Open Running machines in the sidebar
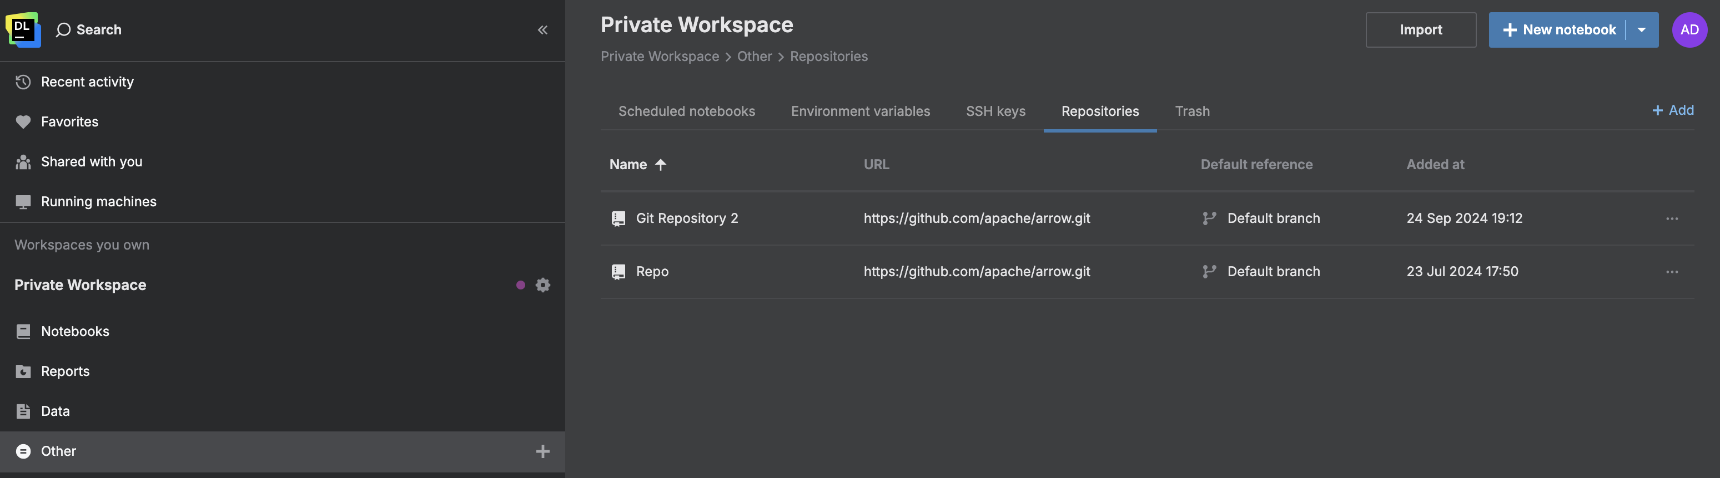The height and width of the screenshot is (478, 1720). tap(98, 201)
